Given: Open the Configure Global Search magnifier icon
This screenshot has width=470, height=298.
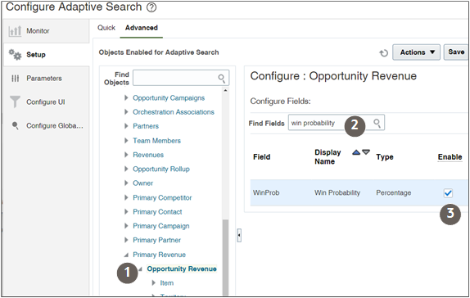Looking at the screenshot, I should click(16, 125).
